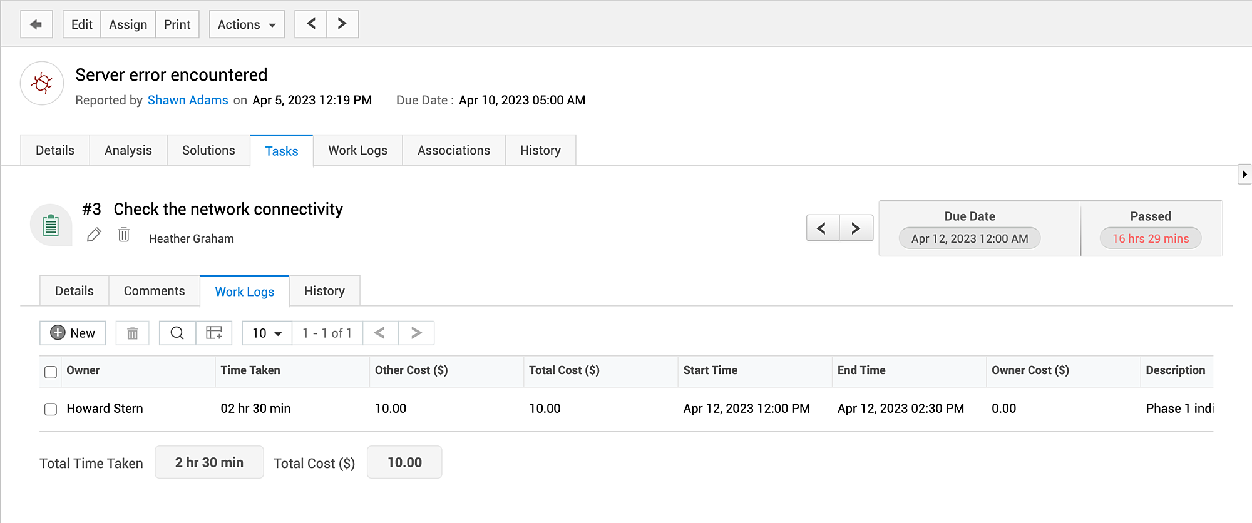The height and width of the screenshot is (523, 1252).
Task: Click the Print button
Action: 177,24
